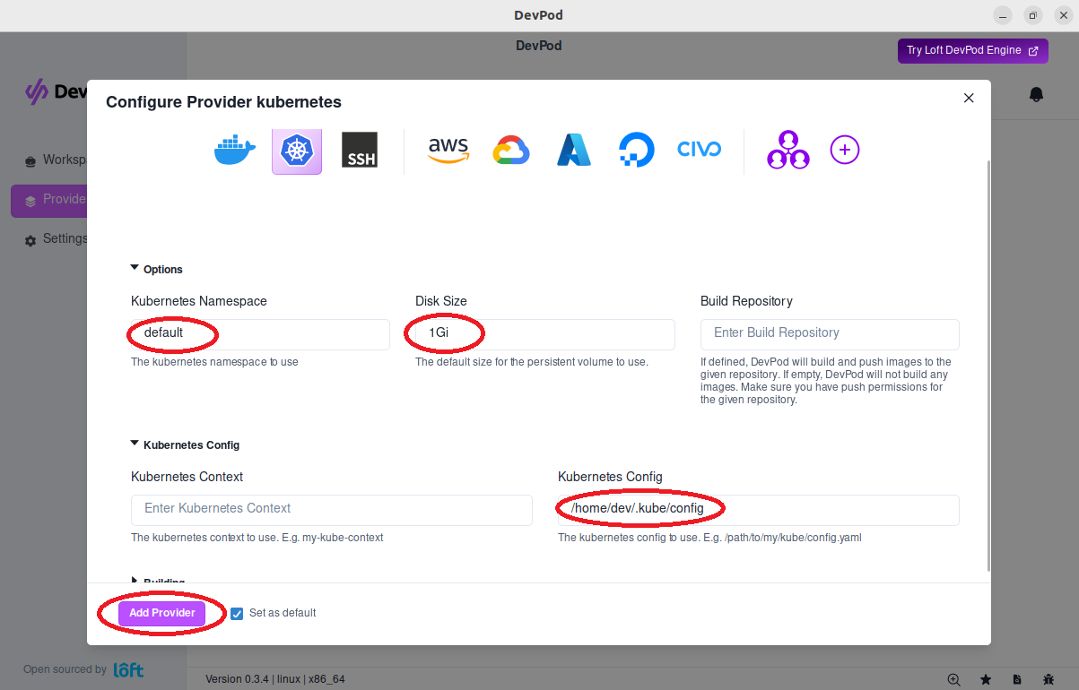The height and width of the screenshot is (690, 1079).
Task: Select the Kubernetes provider icon
Action: click(x=296, y=151)
